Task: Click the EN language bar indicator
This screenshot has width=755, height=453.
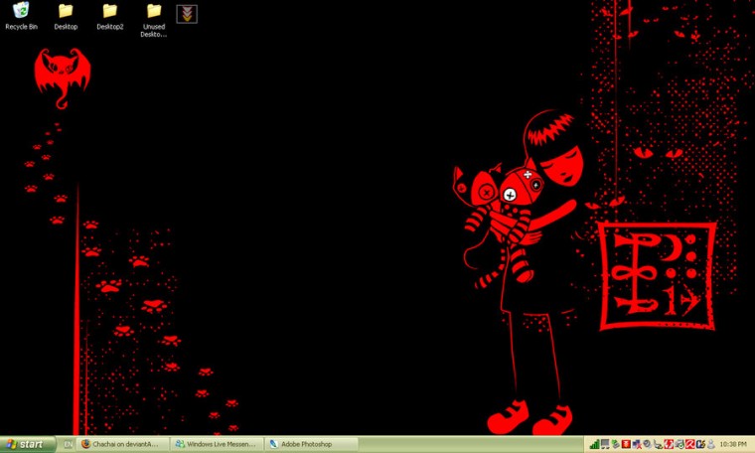Action: point(68,444)
